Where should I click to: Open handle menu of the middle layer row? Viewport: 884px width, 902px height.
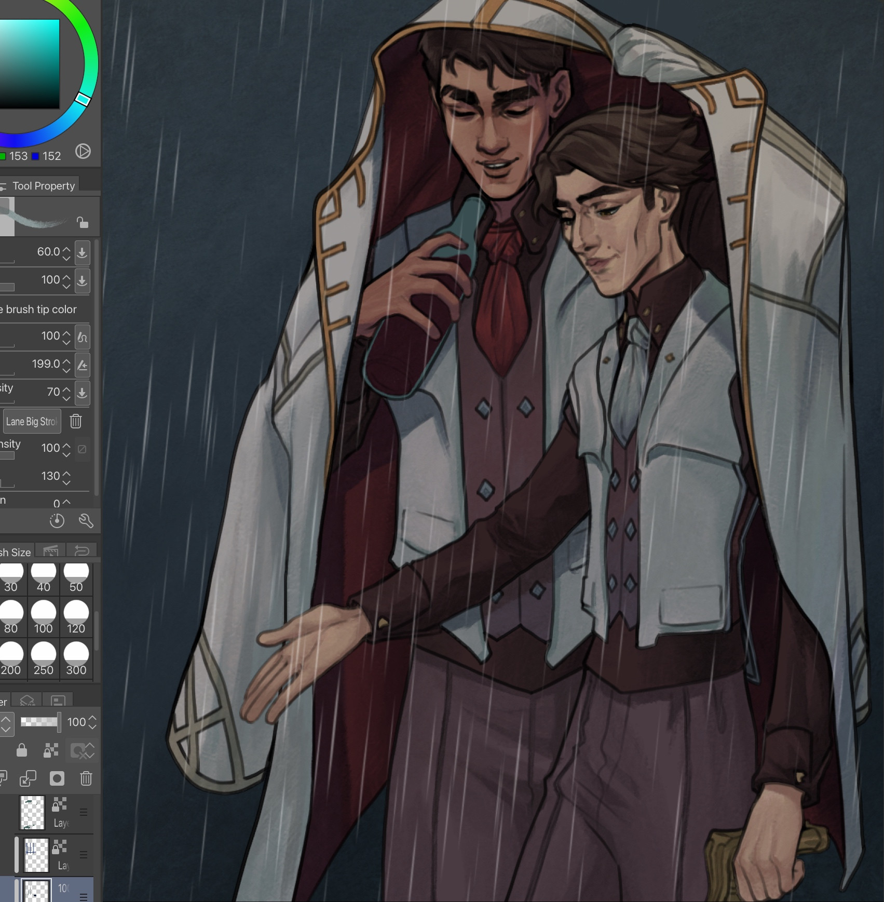tap(83, 854)
